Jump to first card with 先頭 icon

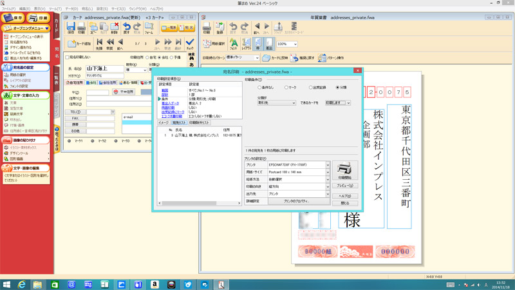(x=98, y=44)
